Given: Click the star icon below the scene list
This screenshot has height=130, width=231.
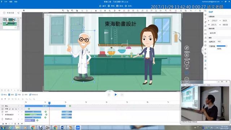Looking at the screenshot, I should [8, 90].
